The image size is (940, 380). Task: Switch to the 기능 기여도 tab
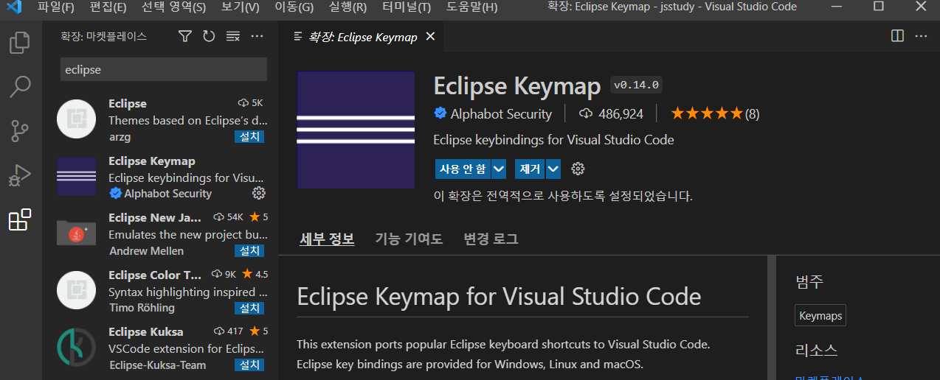pyautogui.click(x=409, y=239)
